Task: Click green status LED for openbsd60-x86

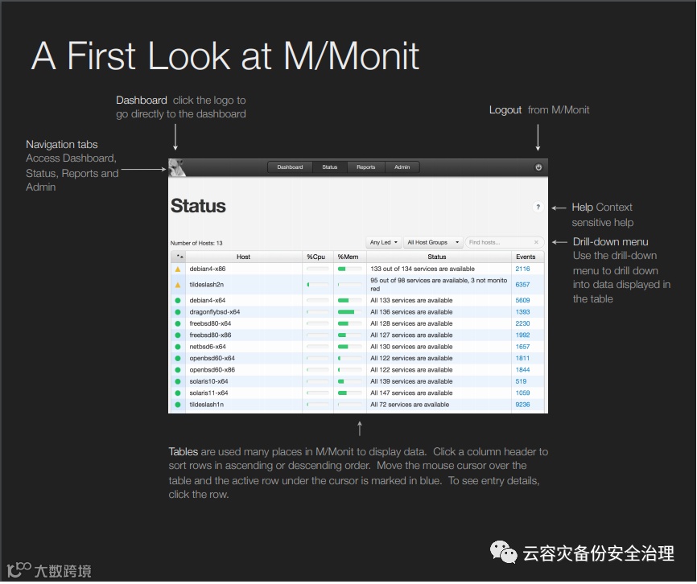Action: coord(178,370)
